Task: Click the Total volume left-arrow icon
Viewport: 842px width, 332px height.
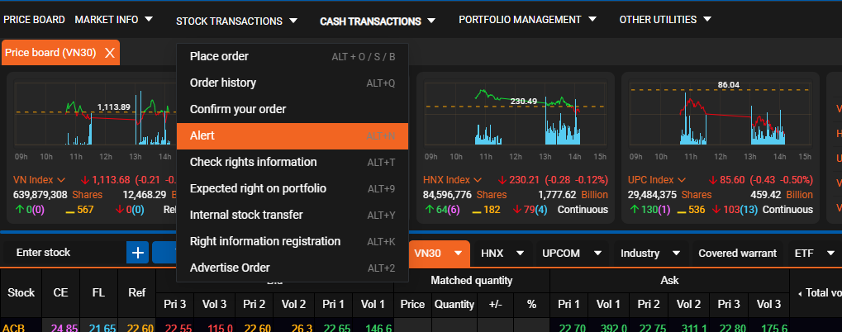Action: pyautogui.click(x=799, y=293)
